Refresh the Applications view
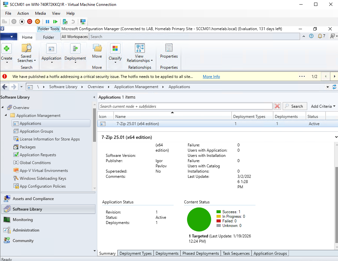This screenshot has height=261, width=338. (x=334, y=87)
